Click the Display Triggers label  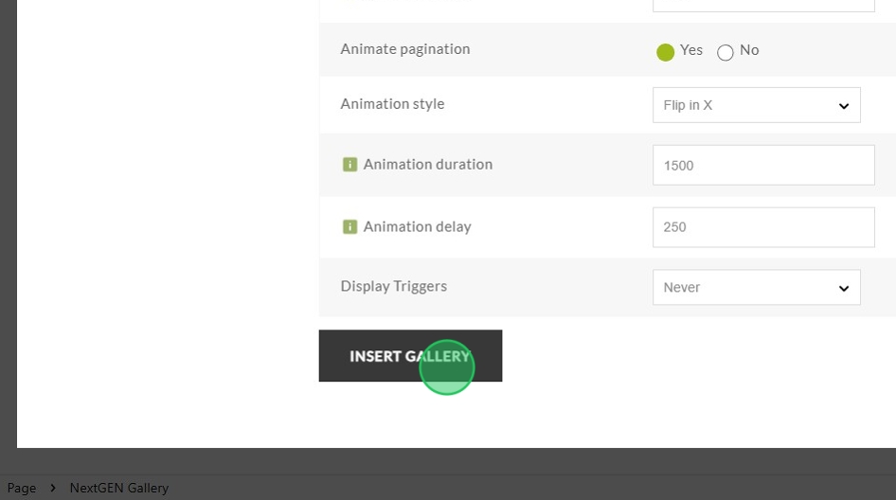click(x=394, y=286)
